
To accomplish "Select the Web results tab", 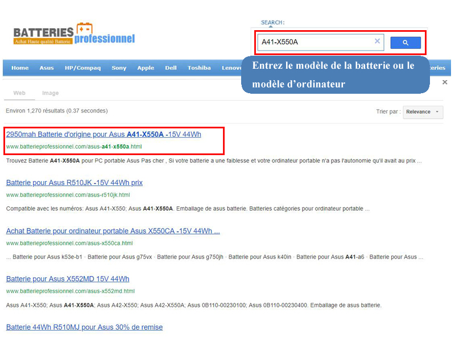I will pyautogui.click(x=20, y=93).
